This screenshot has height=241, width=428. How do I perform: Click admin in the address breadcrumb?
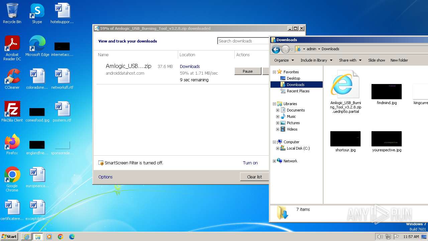coord(311,49)
